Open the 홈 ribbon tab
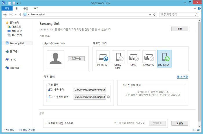 click(17, 8)
